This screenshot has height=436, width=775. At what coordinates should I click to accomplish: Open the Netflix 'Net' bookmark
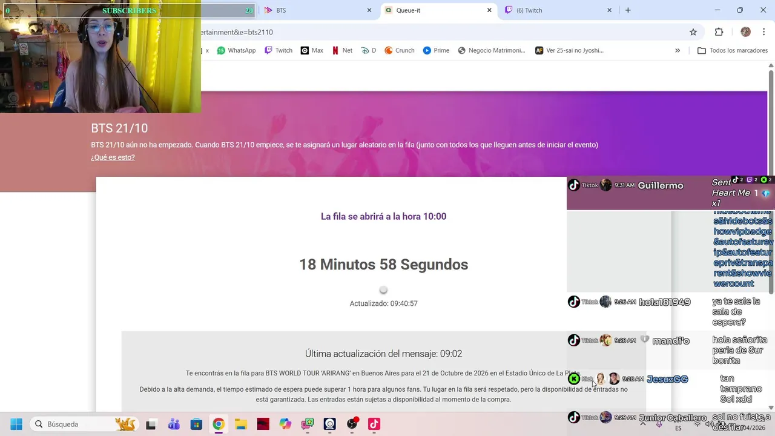(x=342, y=50)
